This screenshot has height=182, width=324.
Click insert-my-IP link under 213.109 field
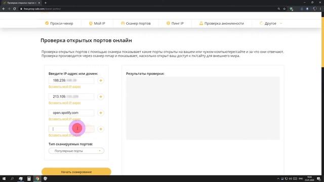point(64,103)
